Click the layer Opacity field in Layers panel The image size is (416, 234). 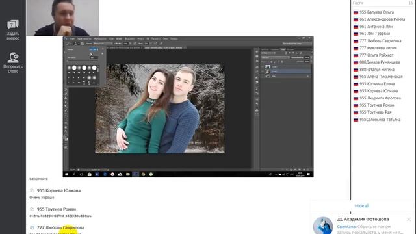click(307, 57)
